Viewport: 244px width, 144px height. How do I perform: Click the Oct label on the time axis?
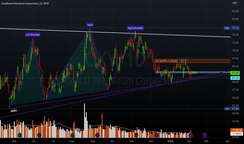pos(112,141)
